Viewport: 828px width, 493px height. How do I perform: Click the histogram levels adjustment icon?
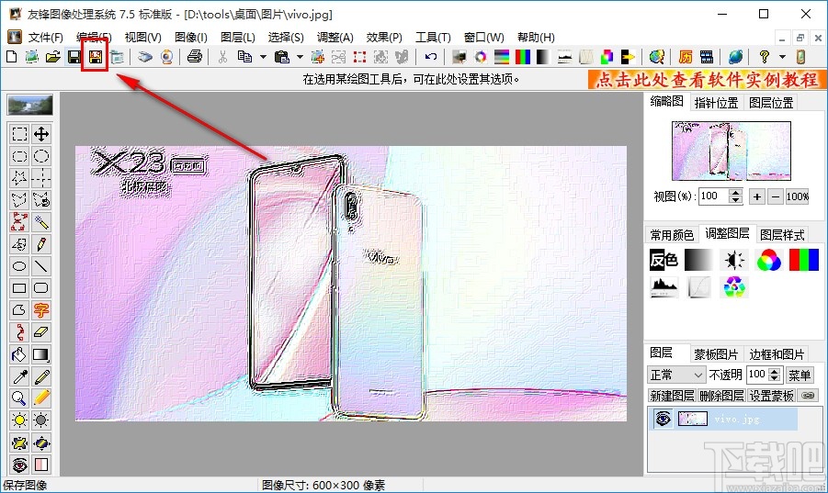tap(664, 287)
